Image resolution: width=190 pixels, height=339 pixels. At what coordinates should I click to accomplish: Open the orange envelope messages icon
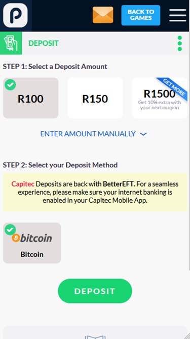[x=103, y=15]
